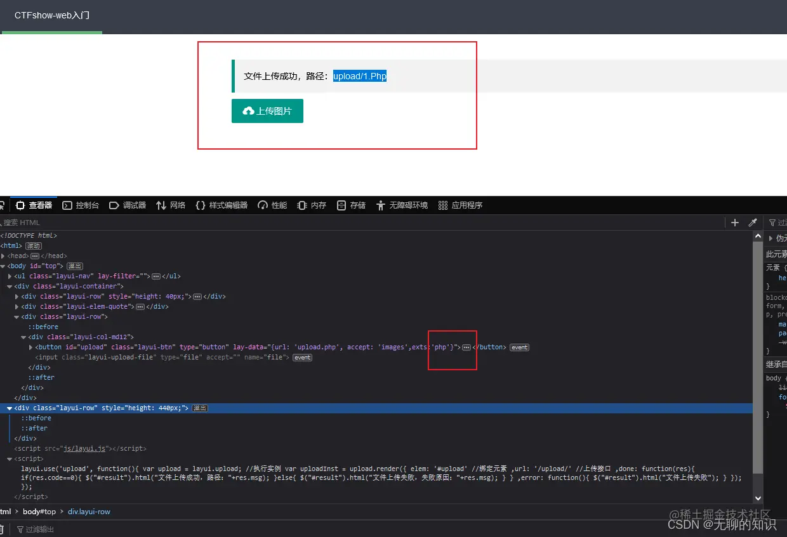This screenshot has width=787, height=537.
Task: Expand the div layui-elem-quote node
Action: (x=17, y=307)
